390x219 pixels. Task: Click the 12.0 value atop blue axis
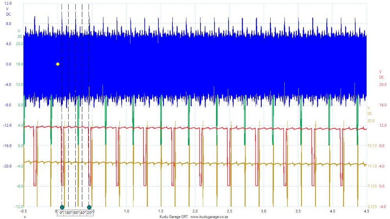point(9,3)
